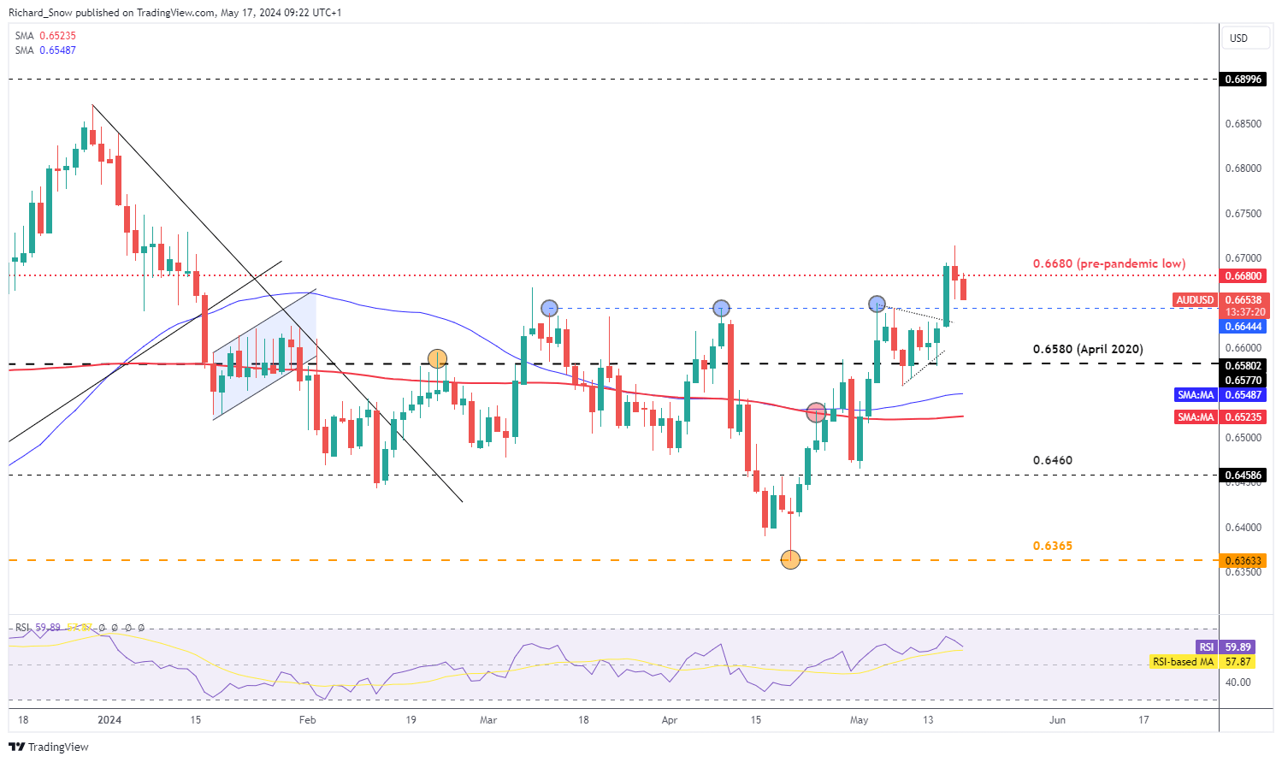Click the orange circle marker at the April low
This screenshot has height=762, width=1282.
[791, 560]
